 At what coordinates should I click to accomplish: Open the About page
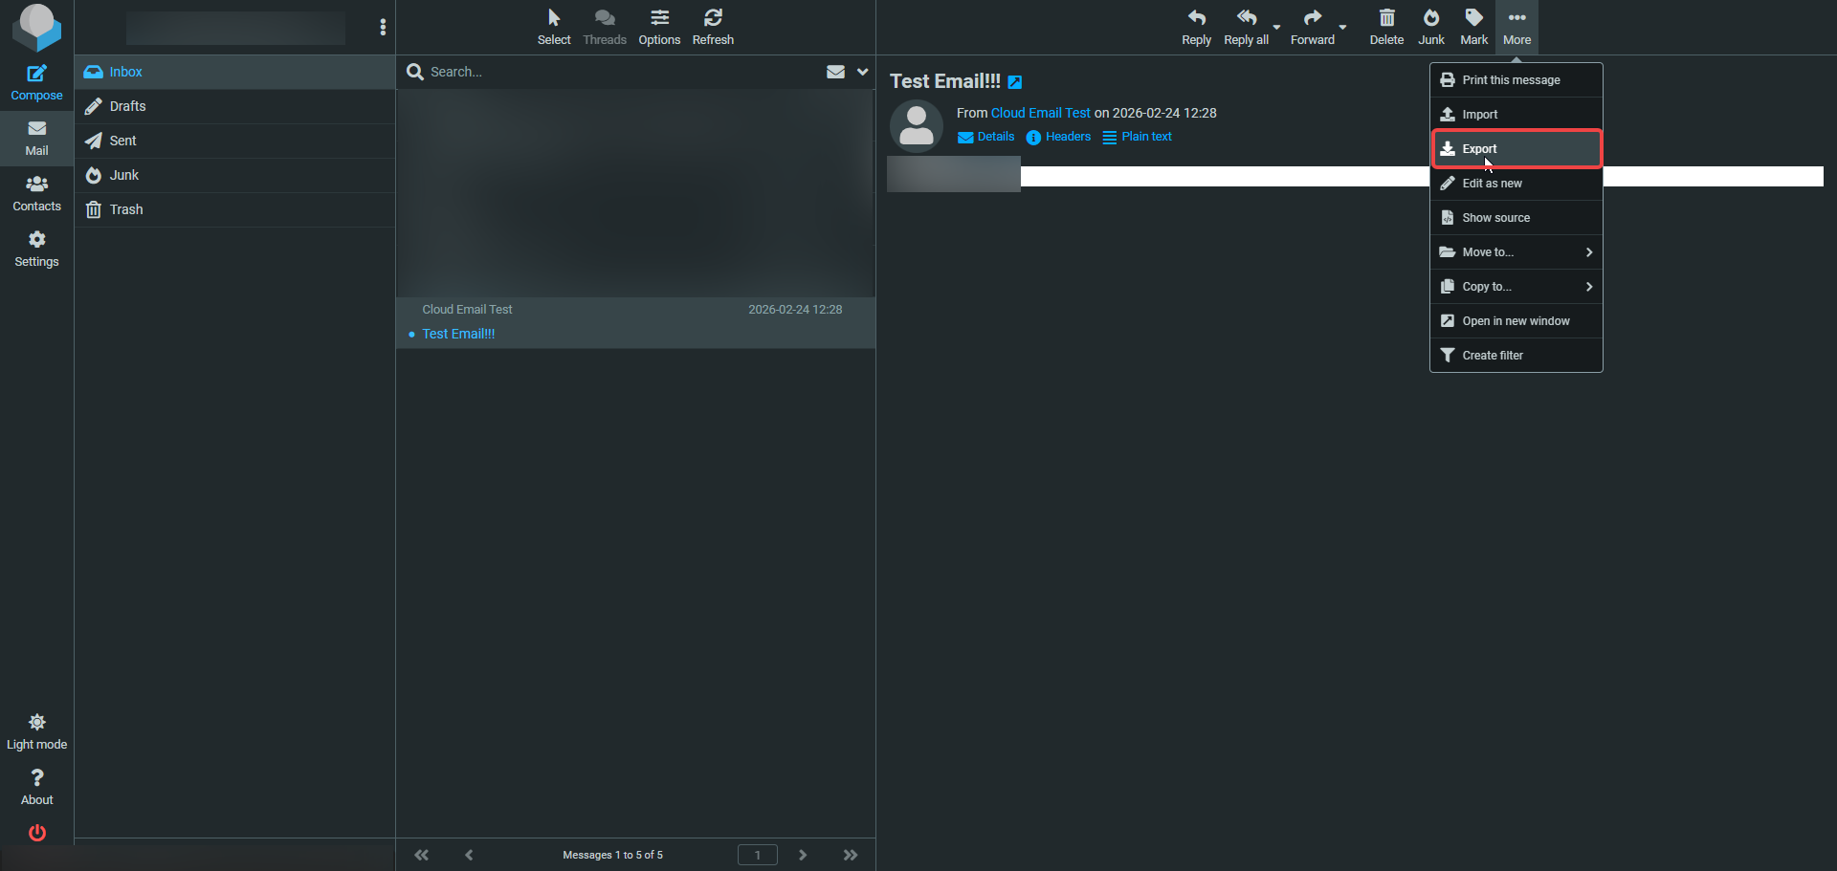pos(36,787)
